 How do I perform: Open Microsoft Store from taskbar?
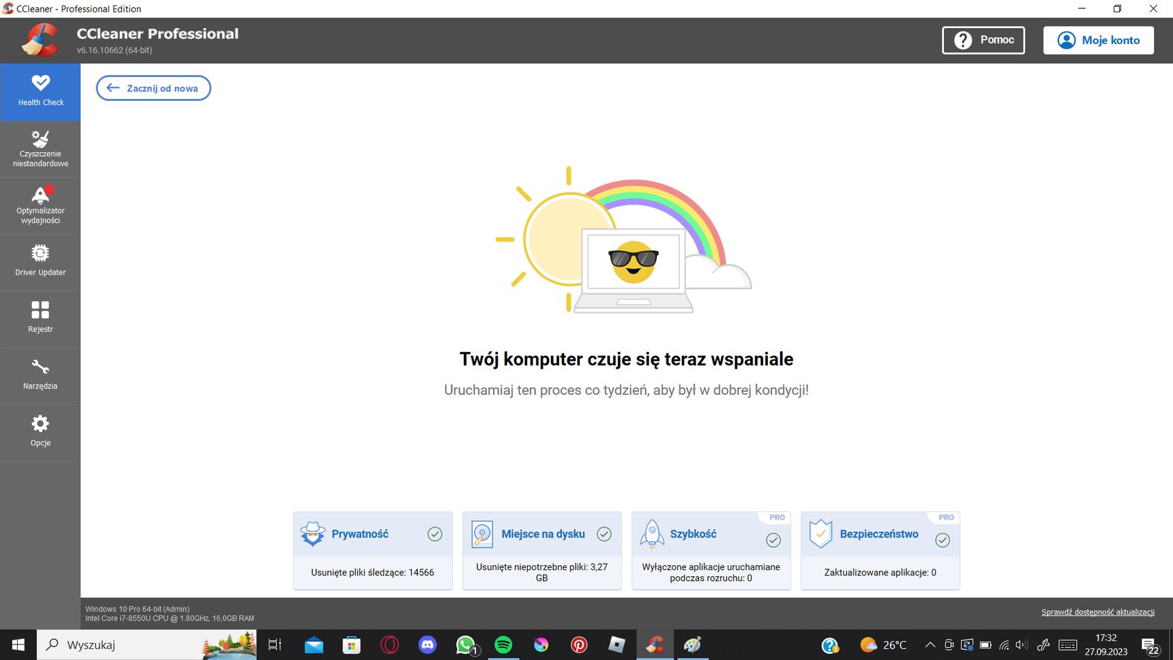351,645
